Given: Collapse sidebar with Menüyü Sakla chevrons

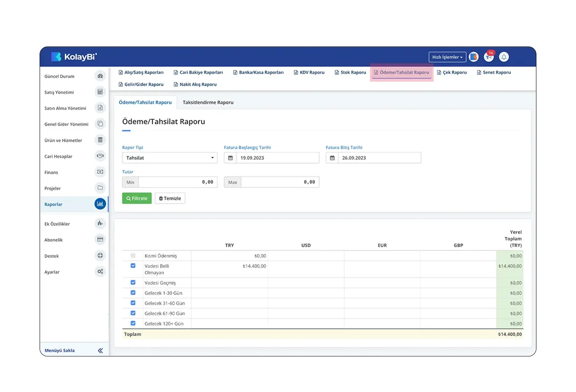Looking at the screenshot, I should point(100,351).
